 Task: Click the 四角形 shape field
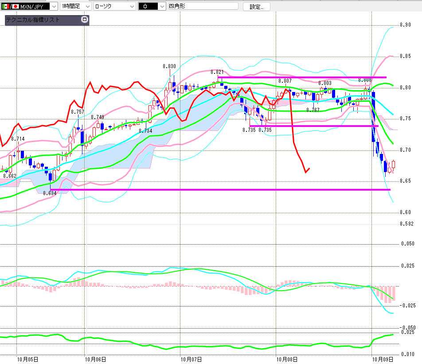[203, 6]
